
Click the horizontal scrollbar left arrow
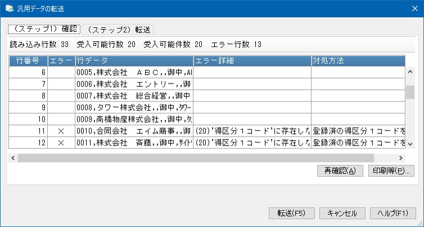point(13,158)
